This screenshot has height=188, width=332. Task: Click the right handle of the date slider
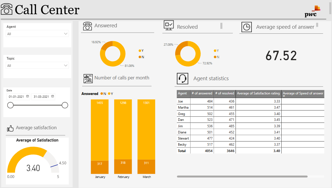(x=65, y=105)
